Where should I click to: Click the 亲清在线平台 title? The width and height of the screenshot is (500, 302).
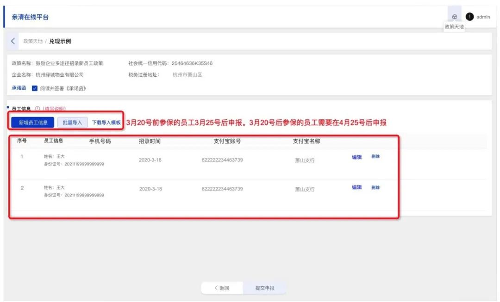click(x=30, y=17)
